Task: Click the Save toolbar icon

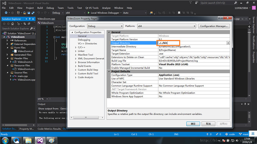Action: point(29,13)
